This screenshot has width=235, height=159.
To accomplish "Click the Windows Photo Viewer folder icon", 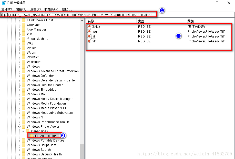I will tap(24, 127).
